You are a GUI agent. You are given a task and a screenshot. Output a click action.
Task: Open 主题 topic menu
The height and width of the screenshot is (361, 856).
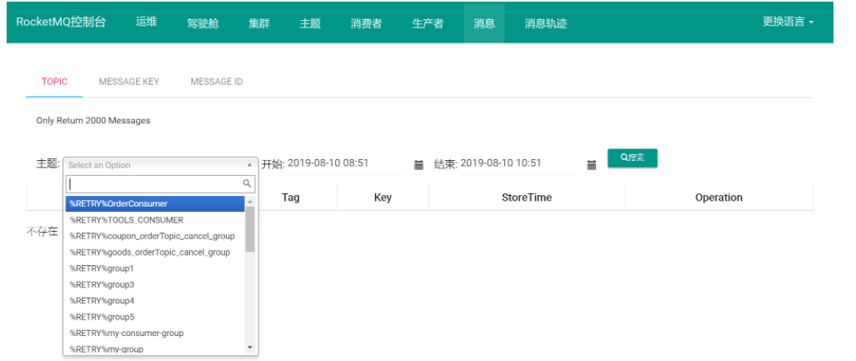point(310,23)
